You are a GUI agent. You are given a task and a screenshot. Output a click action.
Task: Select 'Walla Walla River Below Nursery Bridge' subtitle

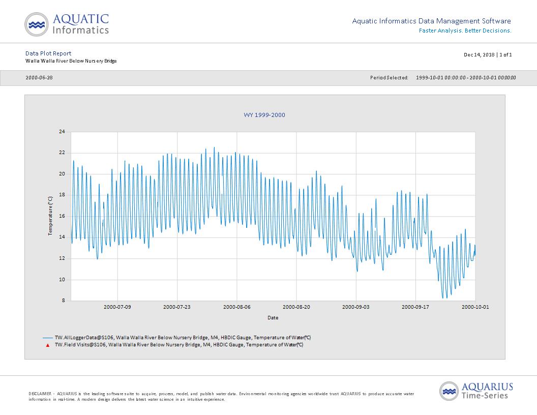tap(71, 61)
